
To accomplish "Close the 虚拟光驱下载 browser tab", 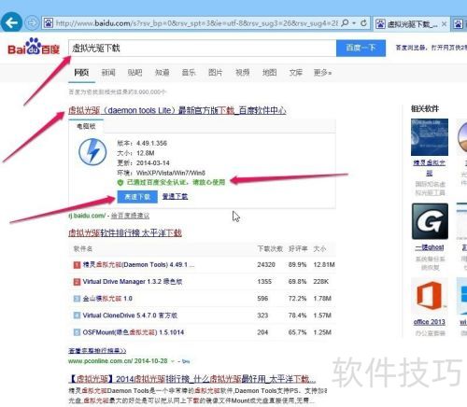I will coord(444,23).
